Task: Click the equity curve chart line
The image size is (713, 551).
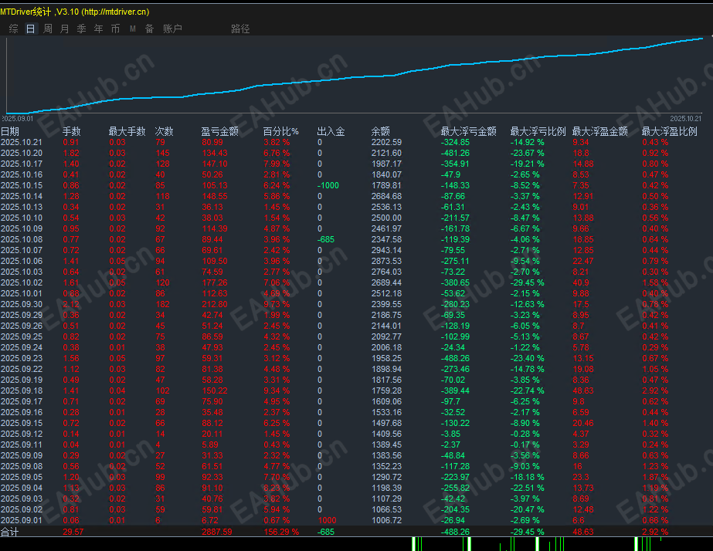Action: click(x=355, y=77)
